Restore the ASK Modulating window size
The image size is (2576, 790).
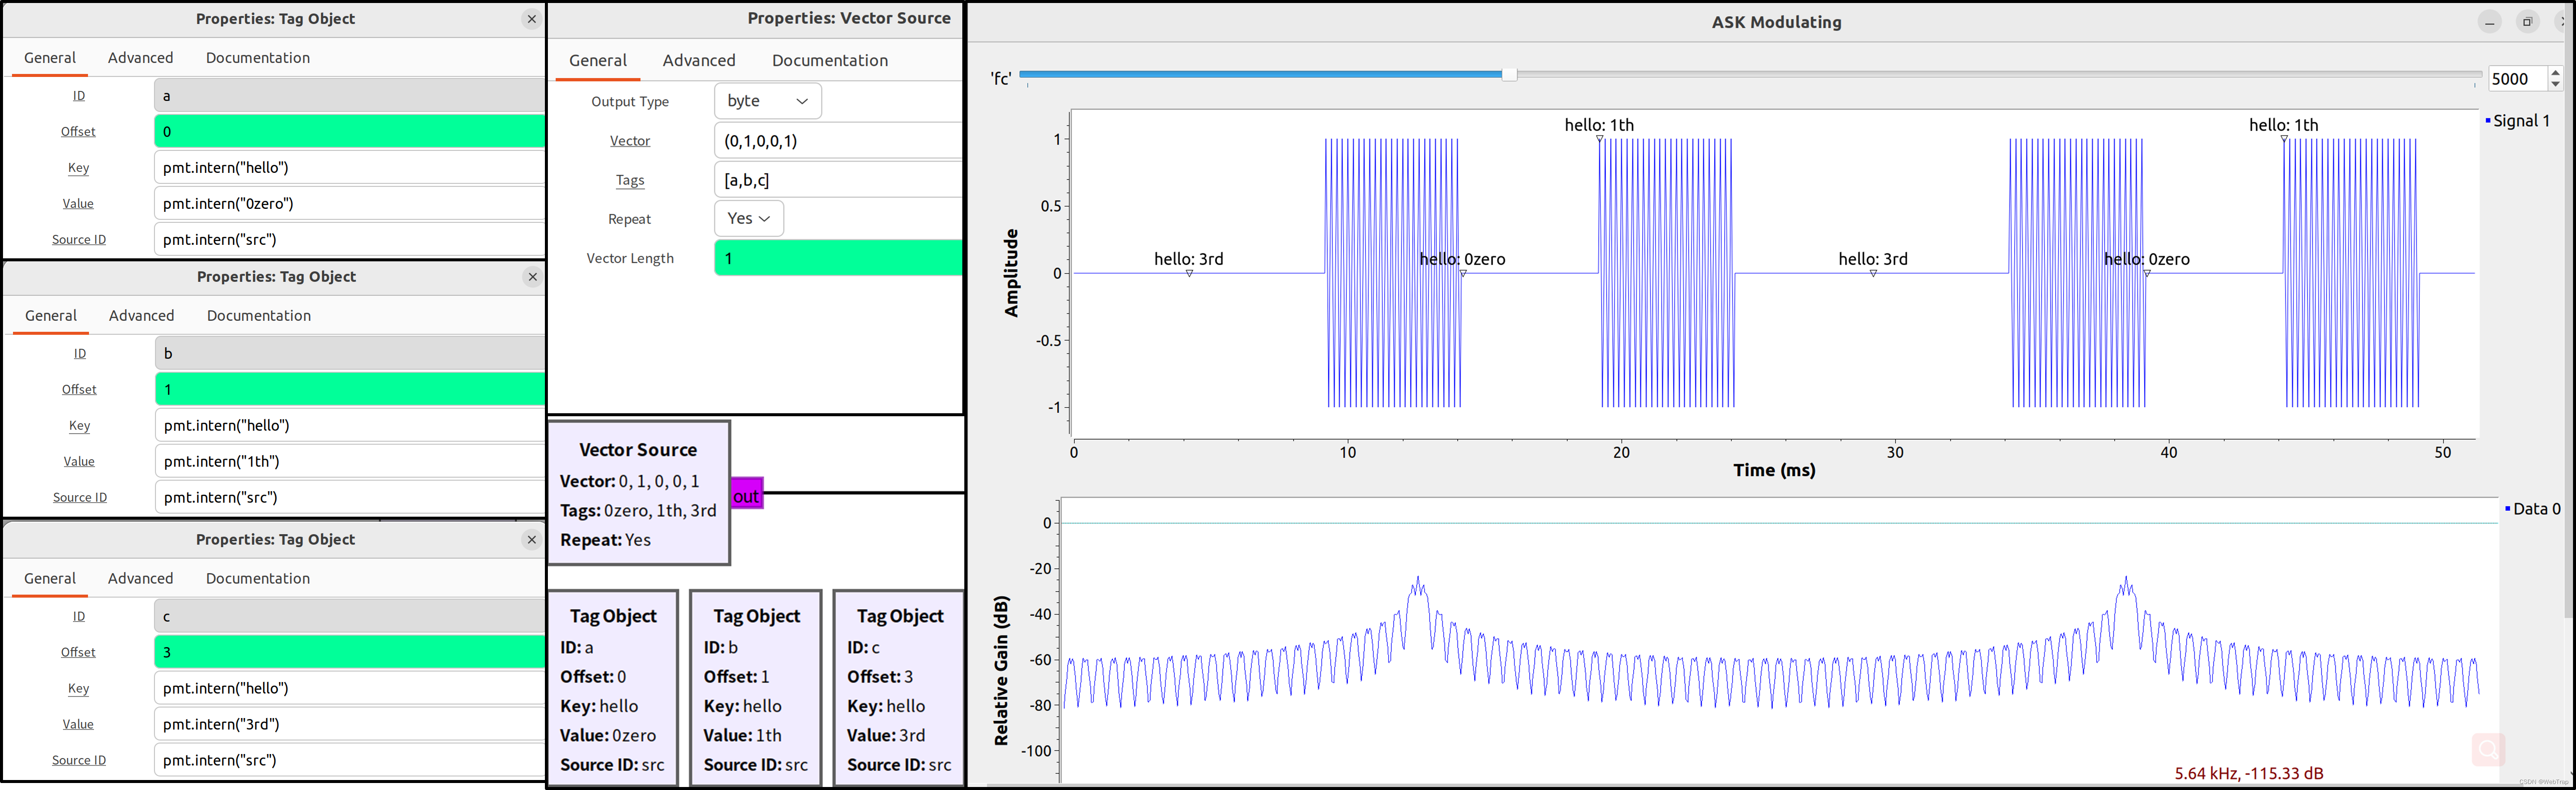2527,22
